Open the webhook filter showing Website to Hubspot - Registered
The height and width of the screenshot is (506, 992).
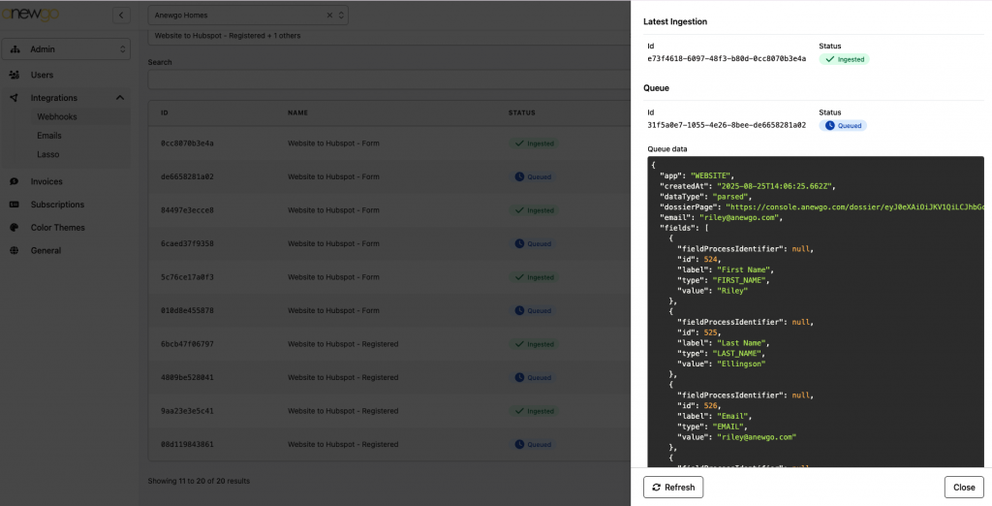pos(388,36)
